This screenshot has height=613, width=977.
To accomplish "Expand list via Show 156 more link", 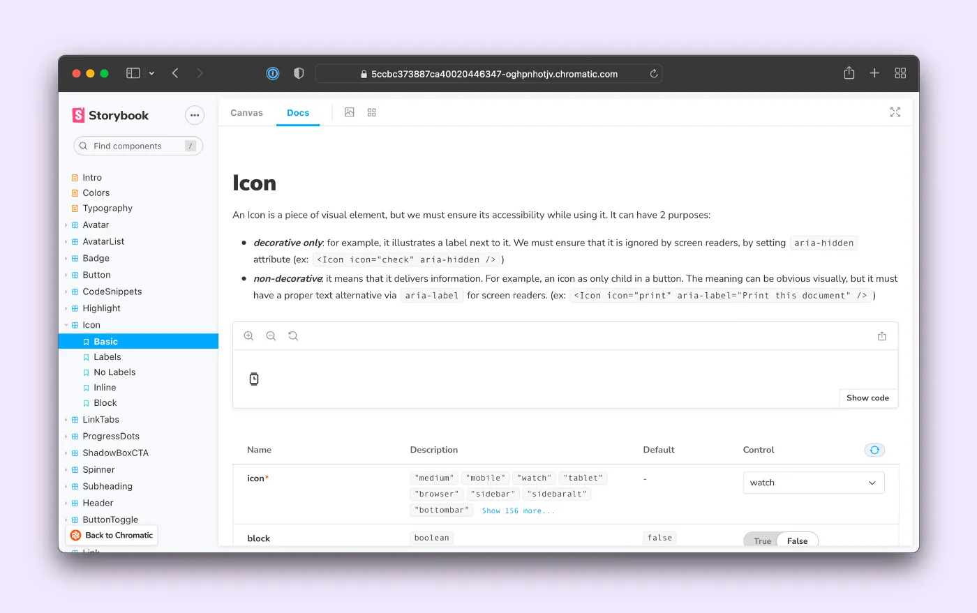I will pos(518,511).
